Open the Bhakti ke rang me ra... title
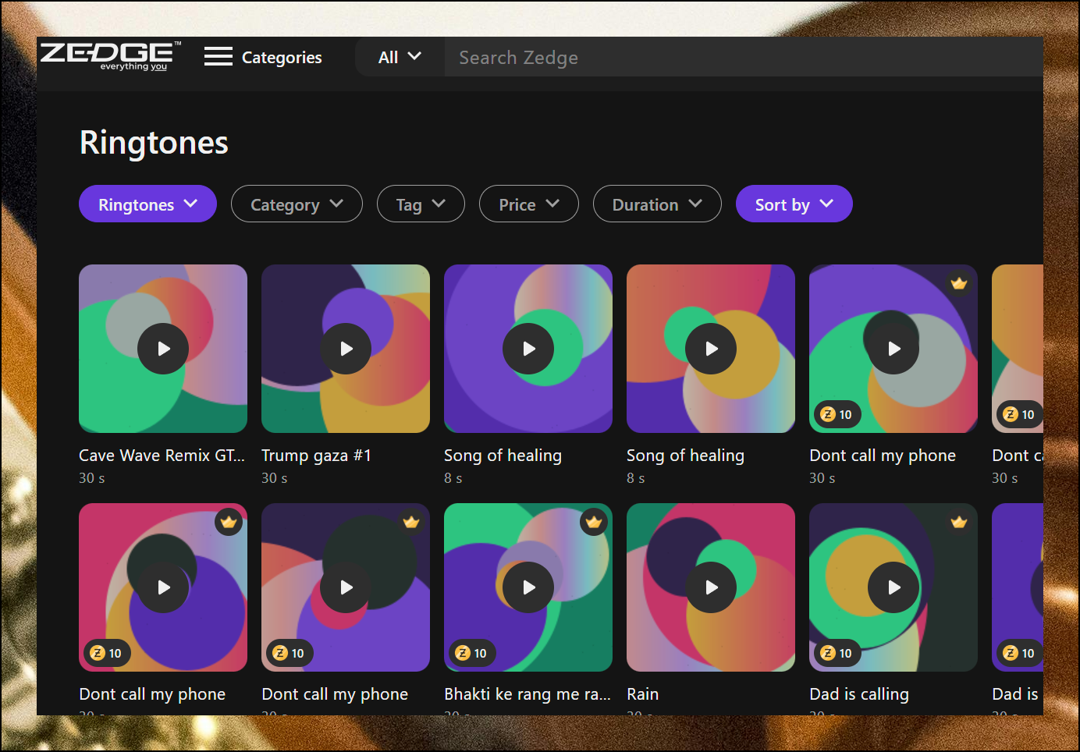This screenshot has width=1080, height=752. tap(528, 693)
